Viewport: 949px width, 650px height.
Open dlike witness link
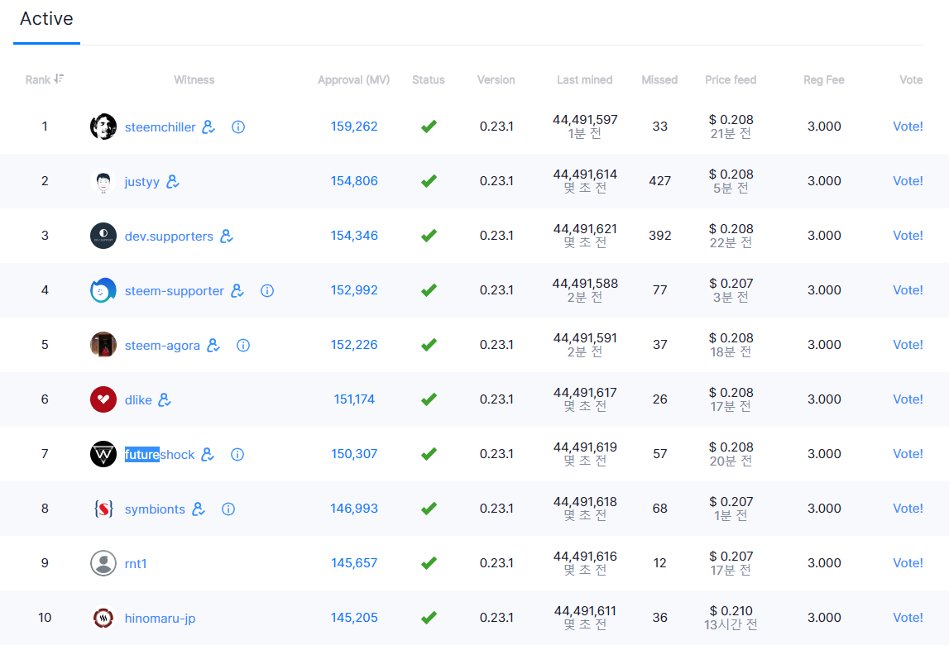tap(138, 399)
